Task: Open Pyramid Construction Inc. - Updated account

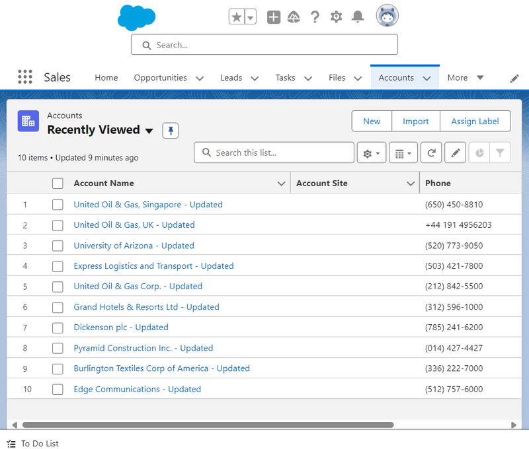Action: pyautogui.click(x=143, y=348)
